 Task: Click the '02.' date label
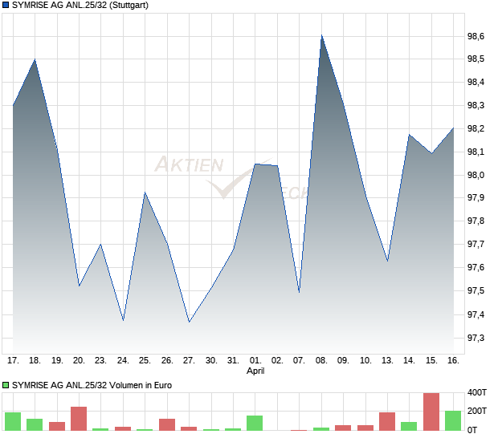[x=277, y=361]
